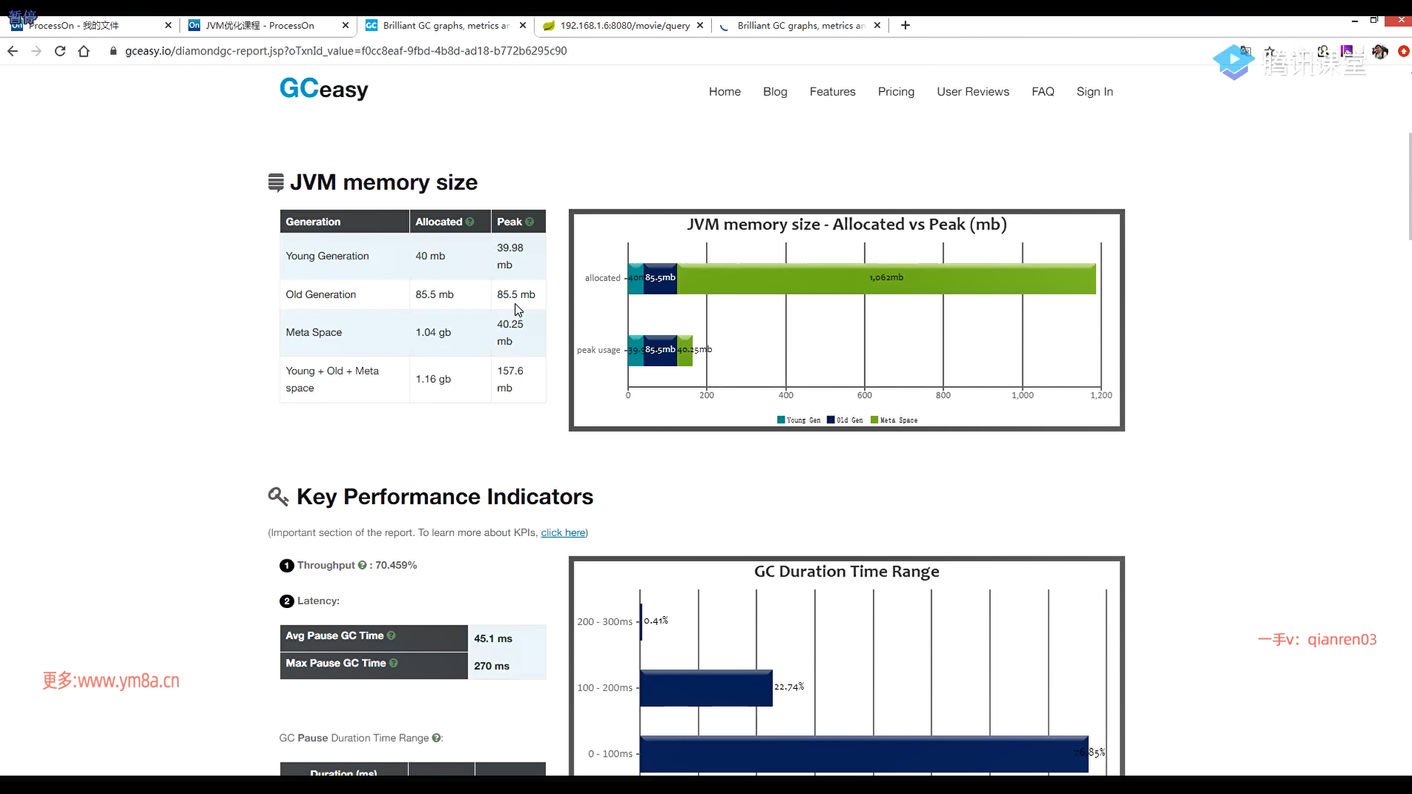
Task: Switch to JVM优化课程 ProcessOn tab
Action: tap(259, 25)
